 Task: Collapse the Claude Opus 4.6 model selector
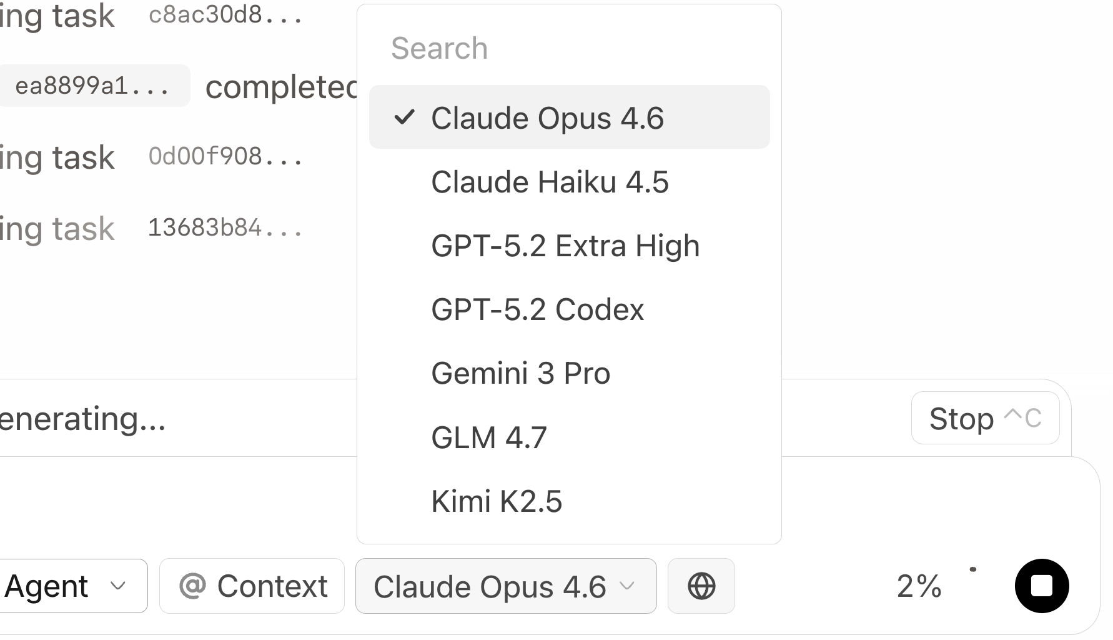point(505,586)
